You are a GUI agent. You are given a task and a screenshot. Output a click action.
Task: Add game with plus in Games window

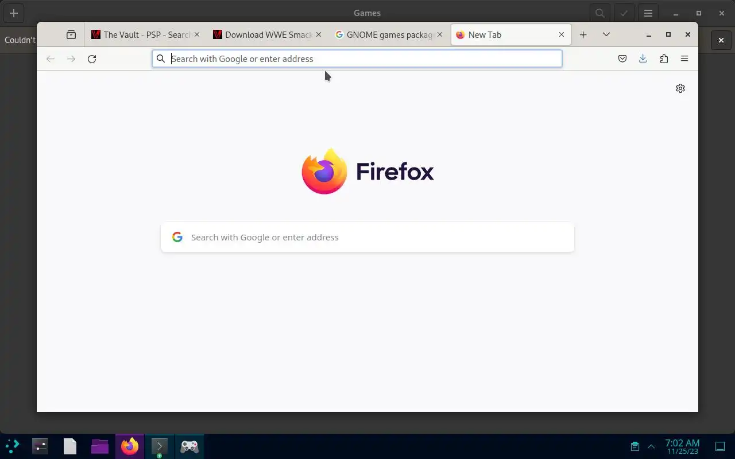coord(14,13)
